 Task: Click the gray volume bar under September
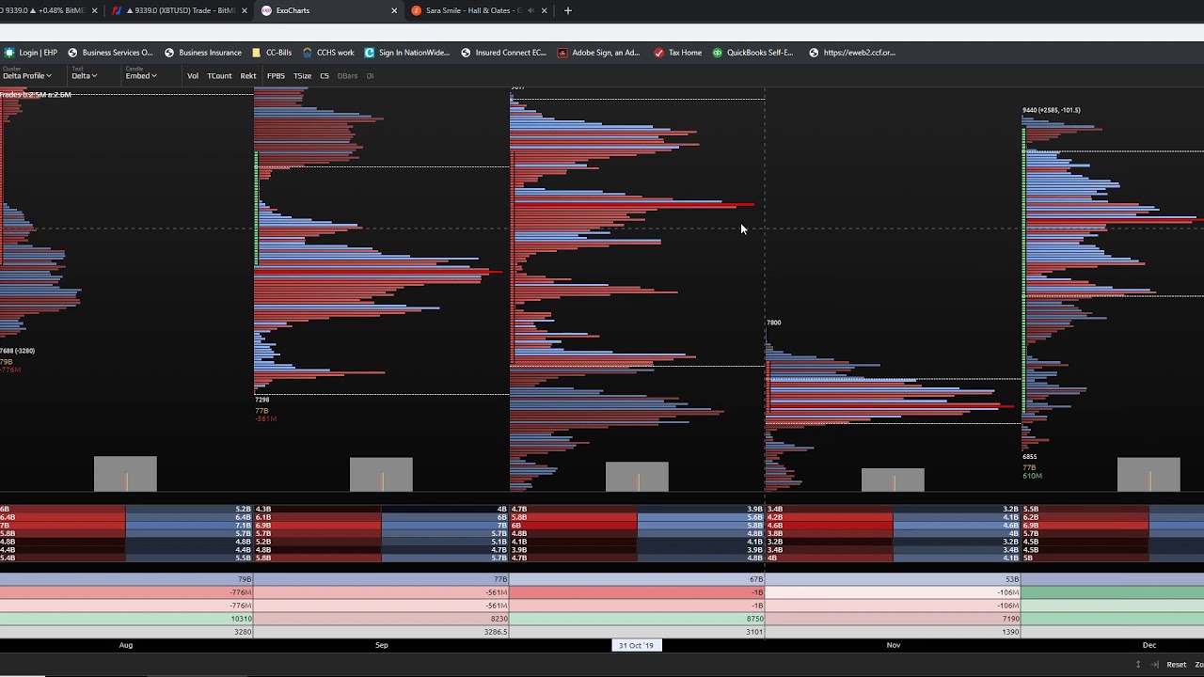tap(381, 475)
